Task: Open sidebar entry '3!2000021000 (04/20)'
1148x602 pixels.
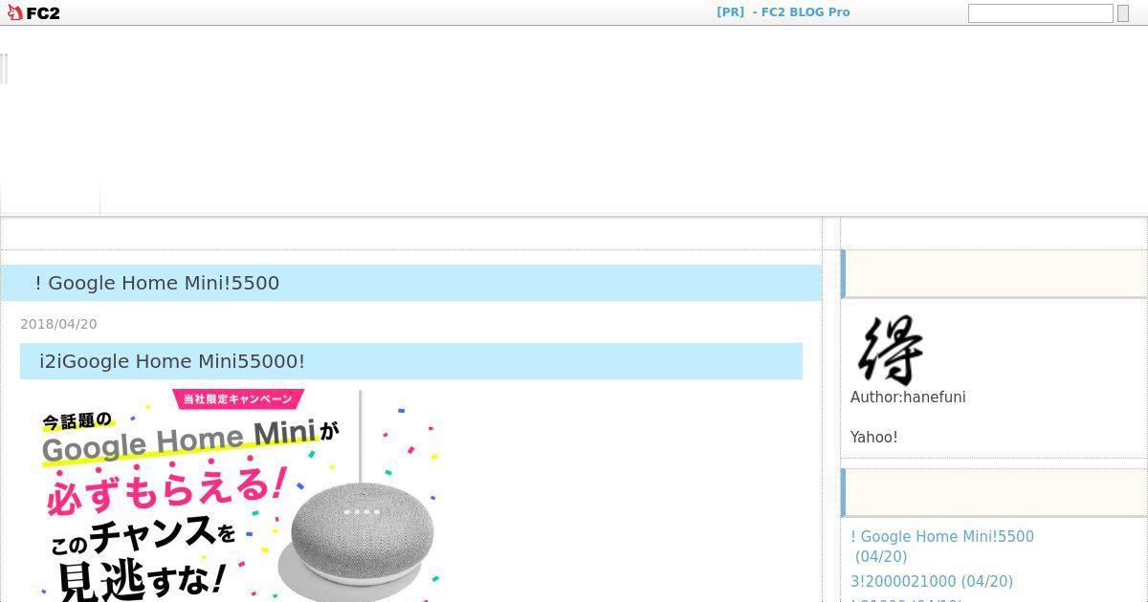Action: [932, 582]
